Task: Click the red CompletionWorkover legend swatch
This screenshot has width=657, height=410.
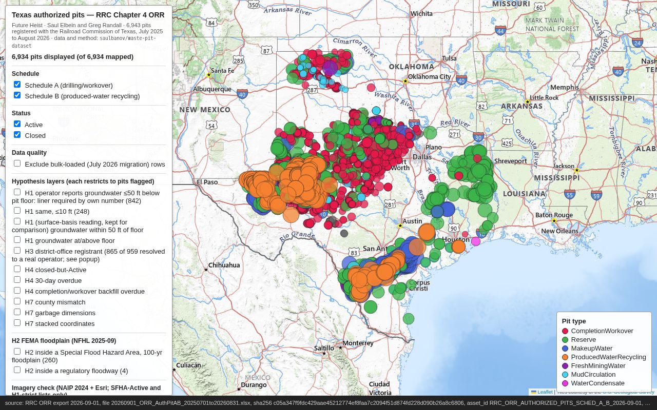Action: (565, 331)
